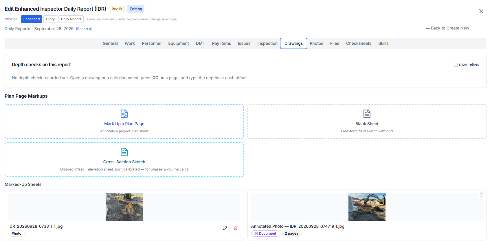Open Annotated Photo excavator thumbnail
The image size is (492, 241).
click(367, 207)
